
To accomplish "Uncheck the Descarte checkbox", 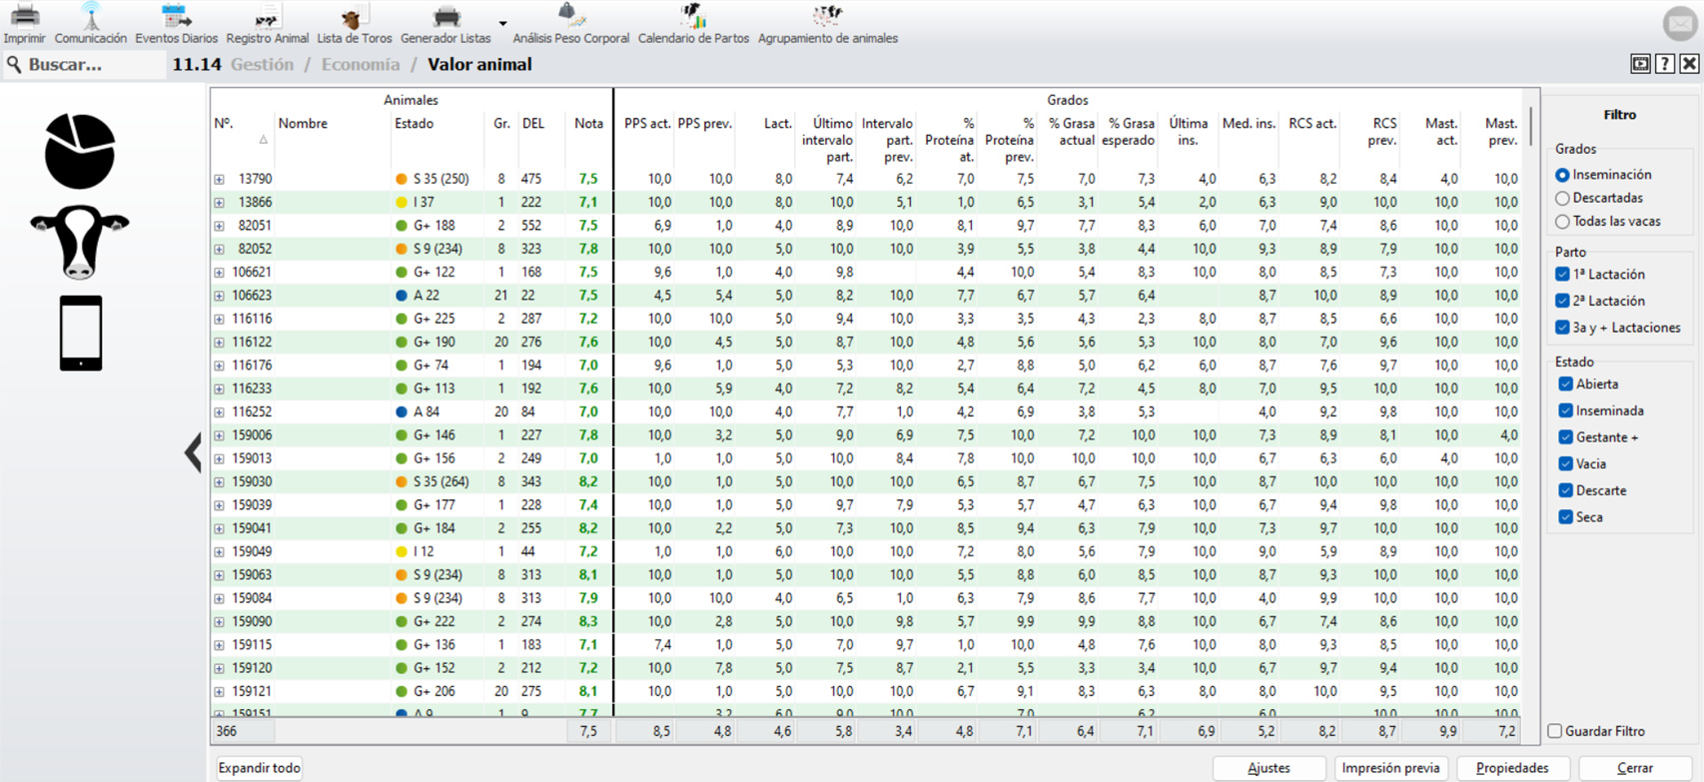I will tap(1565, 490).
